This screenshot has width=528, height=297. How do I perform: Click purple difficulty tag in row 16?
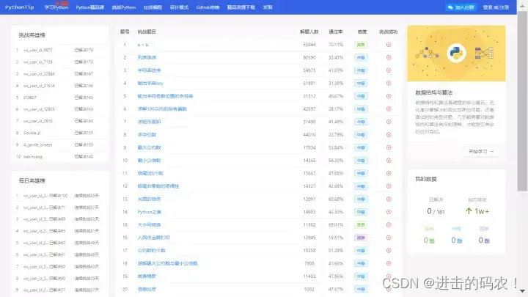coord(361,238)
